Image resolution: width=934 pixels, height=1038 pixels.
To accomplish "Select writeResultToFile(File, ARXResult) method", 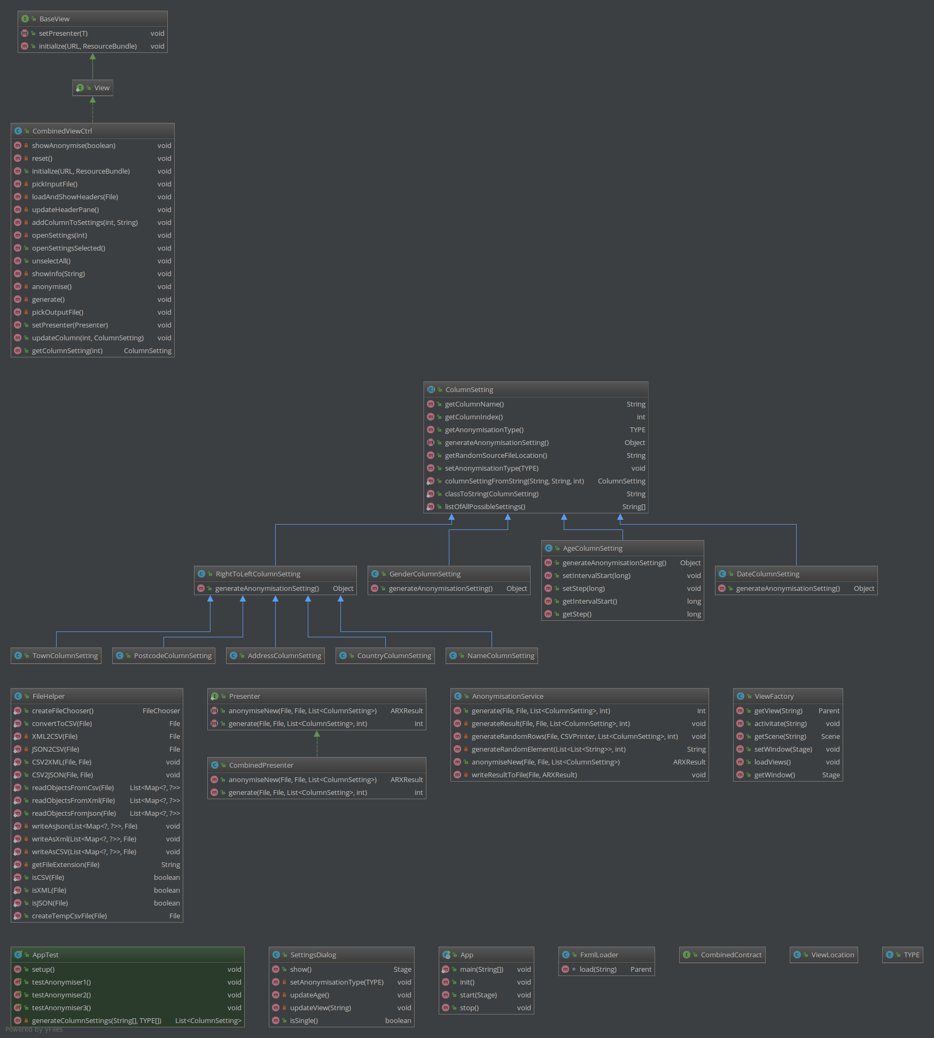I will coord(579,775).
